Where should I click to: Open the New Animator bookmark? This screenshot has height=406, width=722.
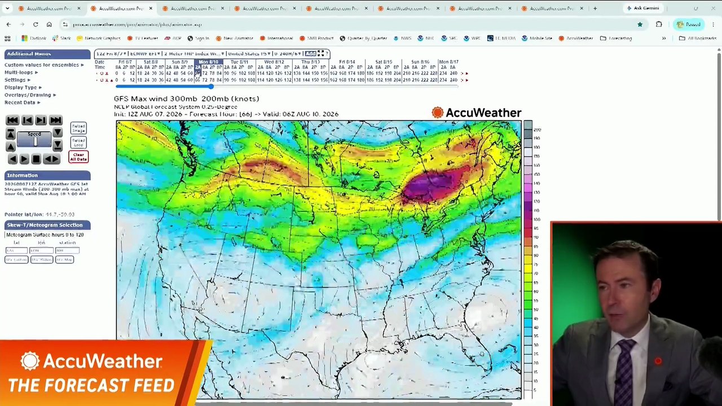[234, 38]
